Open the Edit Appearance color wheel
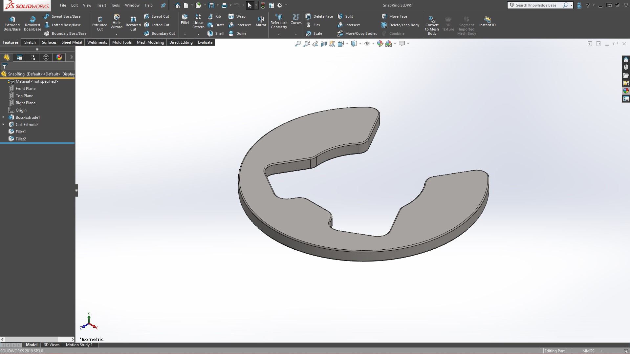The image size is (630, 354). point(380,44)
